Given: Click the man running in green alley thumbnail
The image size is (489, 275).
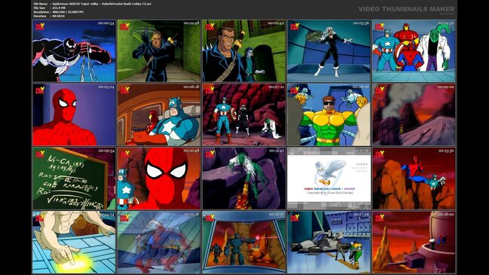Looking at the screenshot, I should pyautogui.click(x=159, y=50).
